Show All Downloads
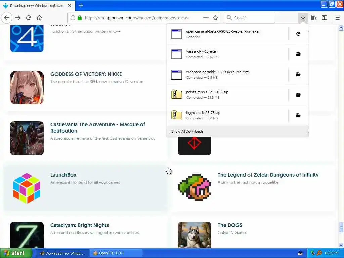The image size is (344, 258). [238, 131]
